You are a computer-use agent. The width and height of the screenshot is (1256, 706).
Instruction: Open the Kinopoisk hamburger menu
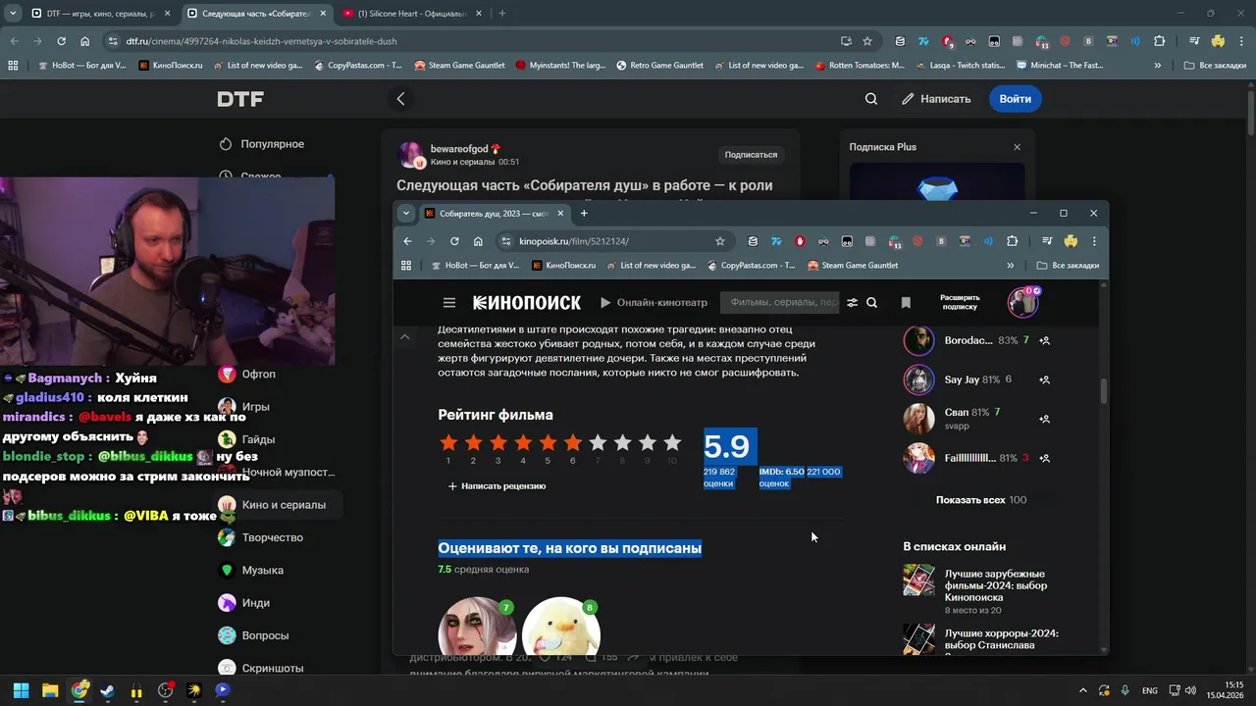click(x=448, y=303)
